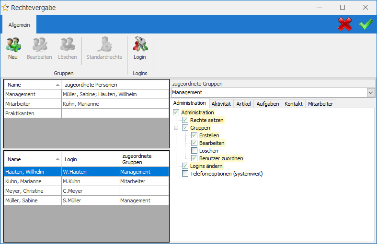Minimize the Rechtevergabe window
Screen dimensions: 377x244
click(x=320, y=8)
